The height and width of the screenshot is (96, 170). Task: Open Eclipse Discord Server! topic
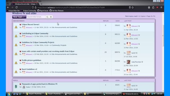30,25
